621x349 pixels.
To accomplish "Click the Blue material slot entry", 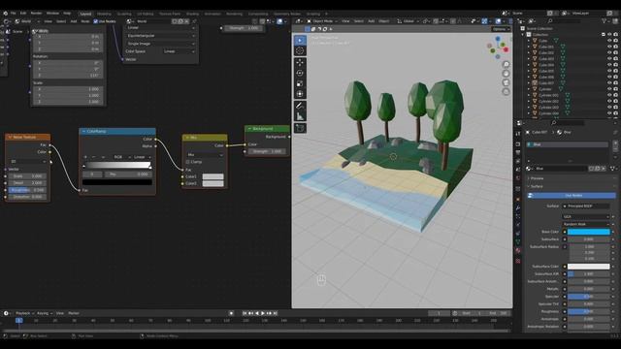I will (x=567, y=144).
